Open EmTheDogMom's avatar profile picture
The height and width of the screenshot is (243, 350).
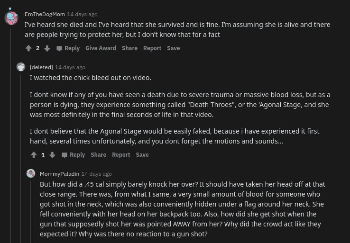11,18
